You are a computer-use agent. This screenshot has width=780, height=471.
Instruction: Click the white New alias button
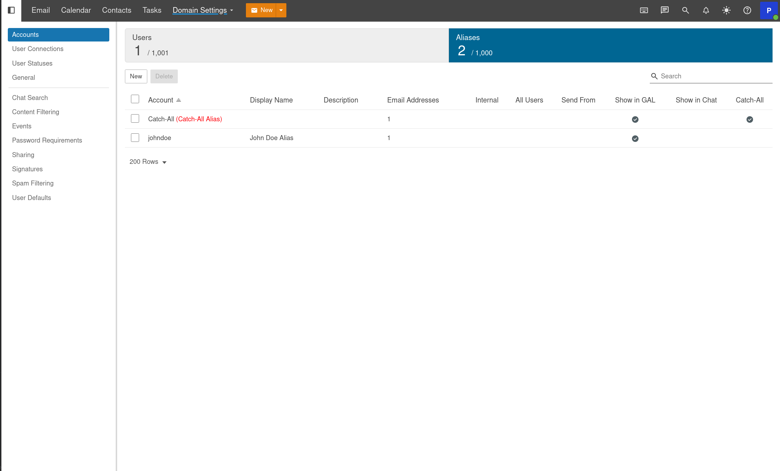(x=136, y=76)
